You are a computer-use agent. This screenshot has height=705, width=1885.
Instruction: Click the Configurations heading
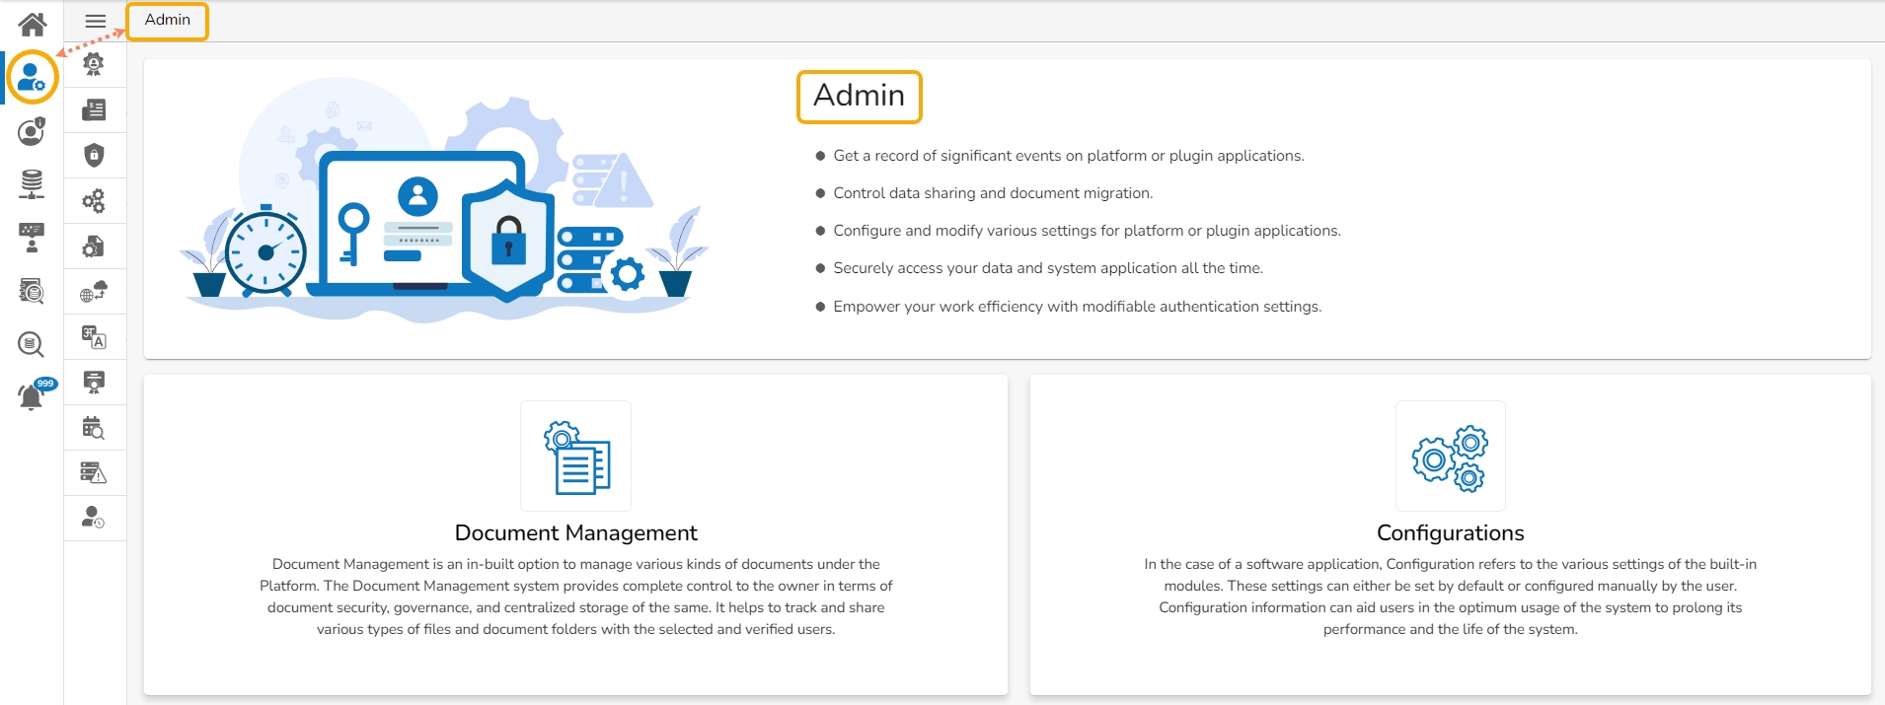(1450, 533)
